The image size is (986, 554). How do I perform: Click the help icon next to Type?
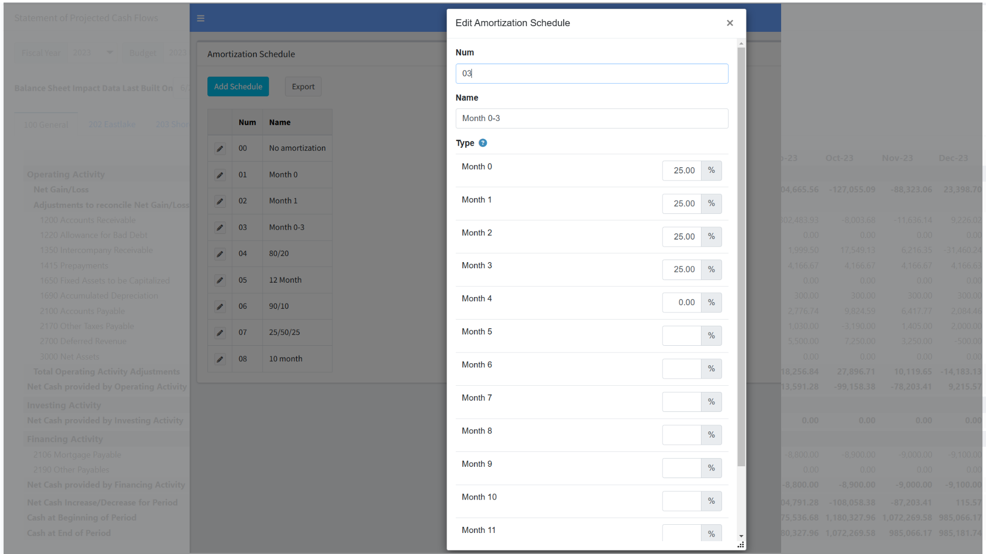(x=483, y=143)
